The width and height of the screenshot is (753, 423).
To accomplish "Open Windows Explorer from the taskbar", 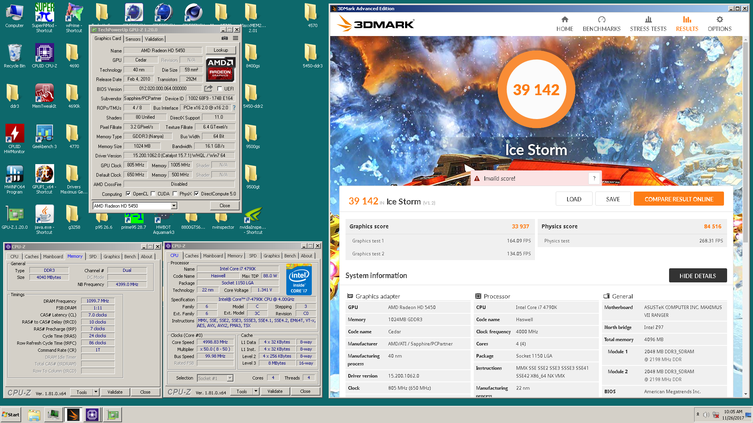I will click(x=34, y=414).
